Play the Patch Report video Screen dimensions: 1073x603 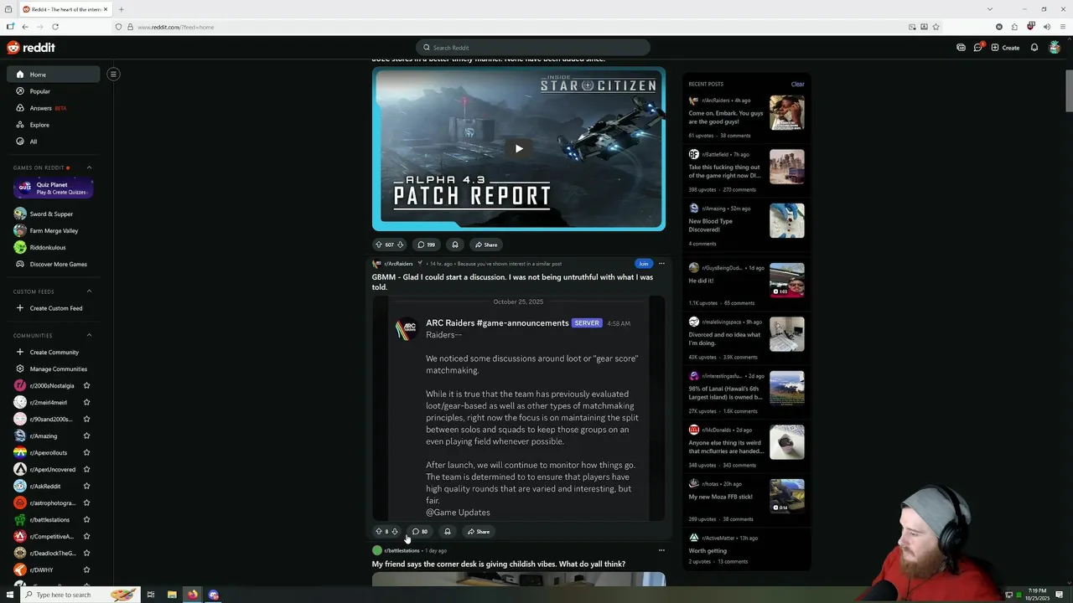tap(519, 148)
